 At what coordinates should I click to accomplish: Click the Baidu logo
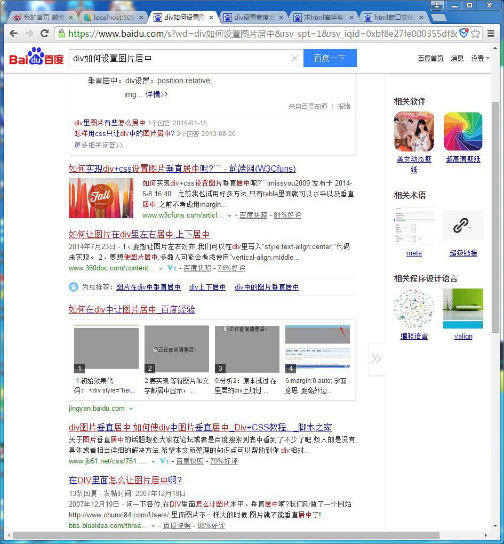(36, 57)
